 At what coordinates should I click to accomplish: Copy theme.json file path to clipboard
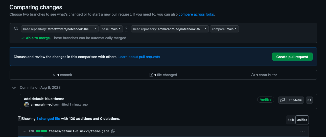[113, 131]
